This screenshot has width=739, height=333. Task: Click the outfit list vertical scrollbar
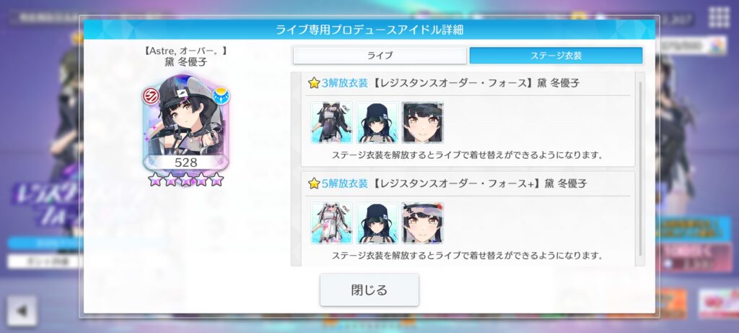640,168
